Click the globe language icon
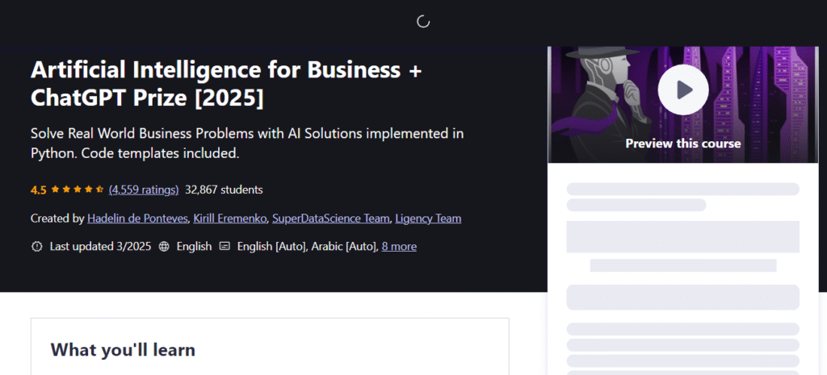The width and height of the screenshot is (827, 375). click(164, 247)
